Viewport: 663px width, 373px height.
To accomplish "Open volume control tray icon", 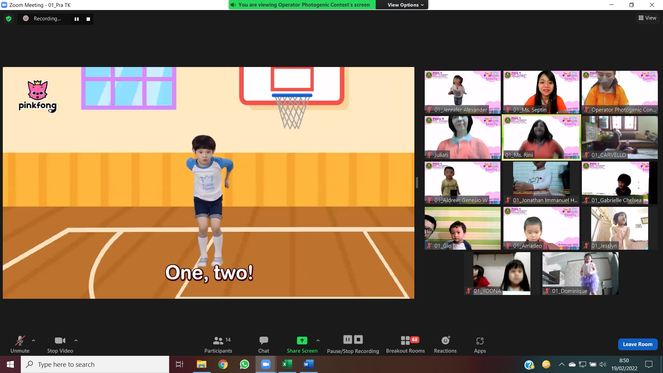I will (x=603, y=364).
